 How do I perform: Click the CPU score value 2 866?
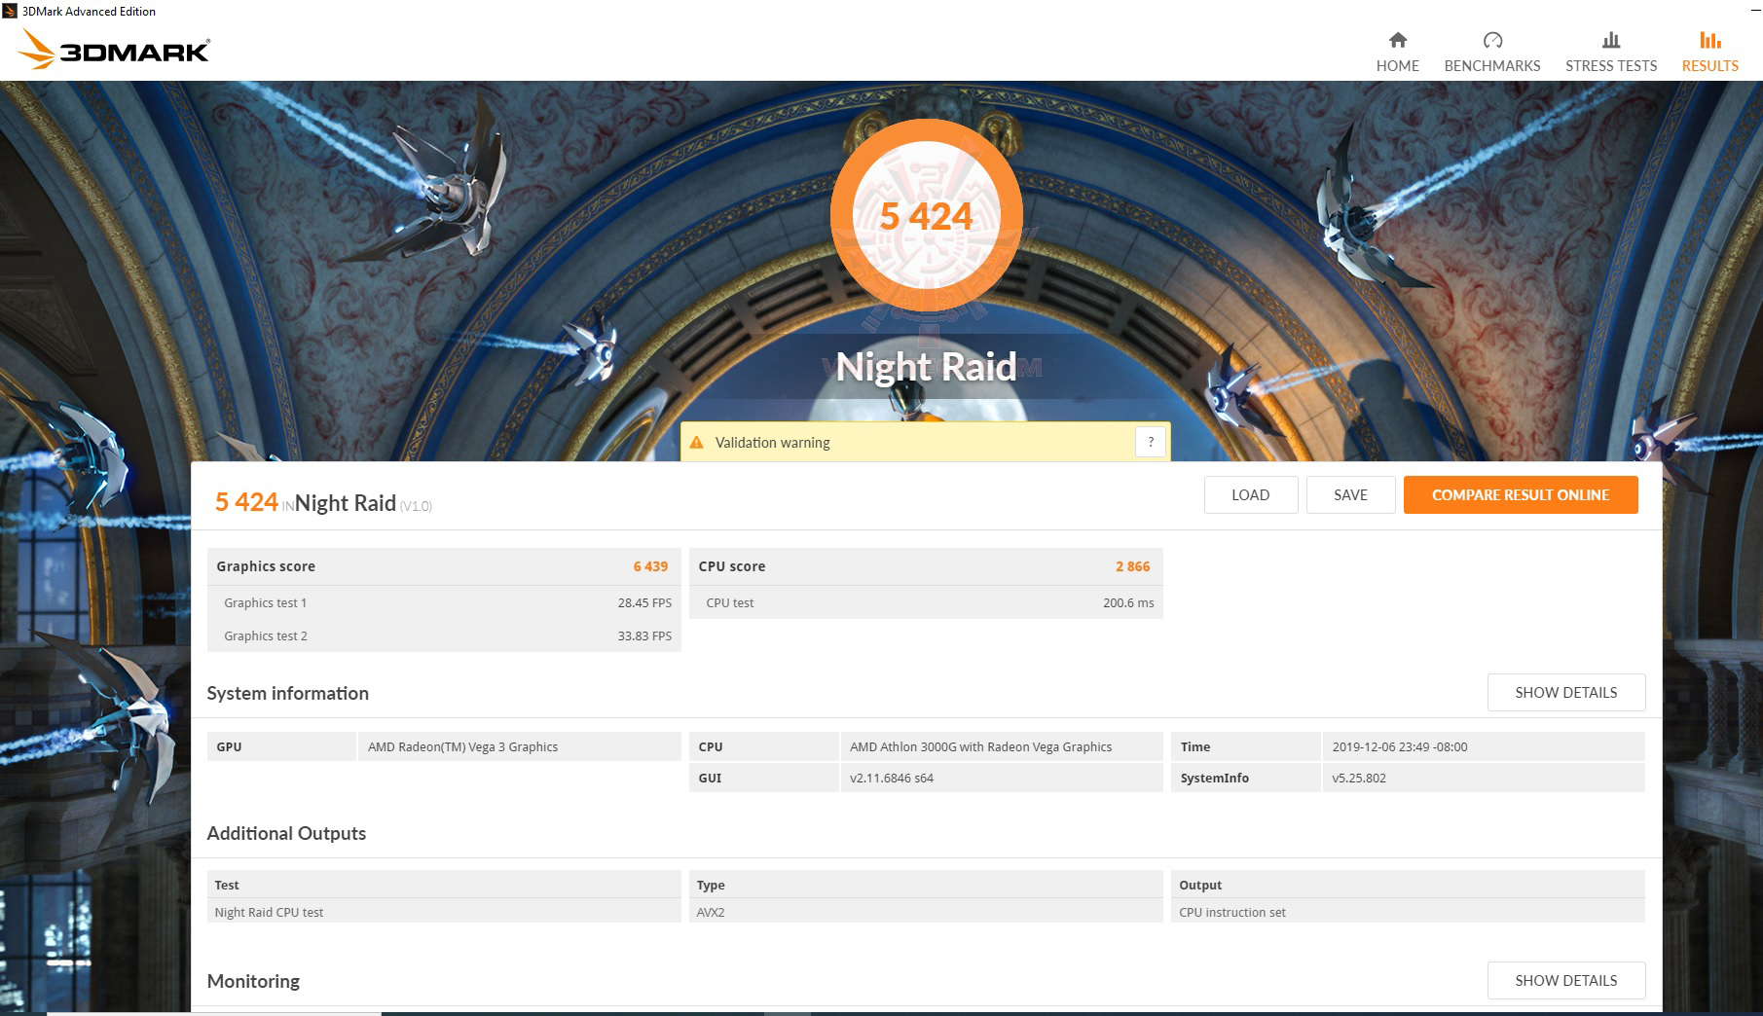pyautogui.click(x=1133, y=566)
